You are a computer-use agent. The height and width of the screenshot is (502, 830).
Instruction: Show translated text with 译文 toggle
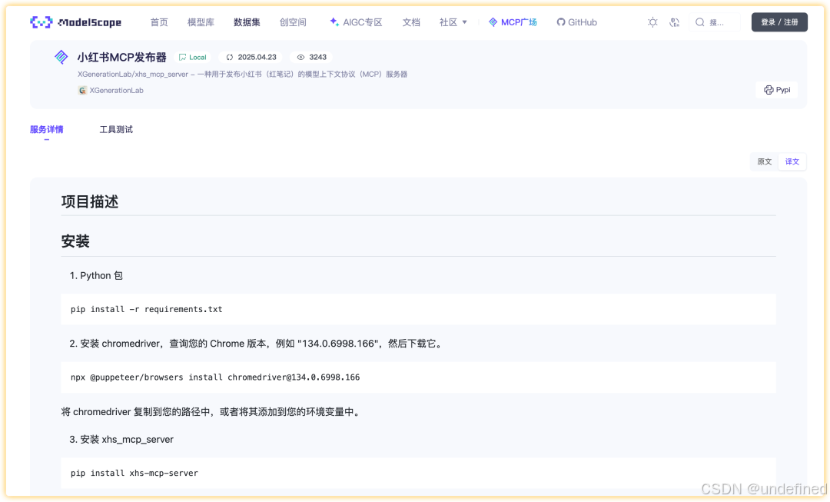click(x=792, y=161)
